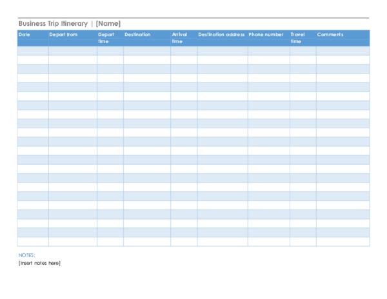
Task: Click the Comments column header
Action: [330, 35]
